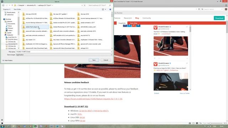Screen dimensions: 228x128
Task: Select the 'any reader 3.13' folder
Action: click(30, 39)
